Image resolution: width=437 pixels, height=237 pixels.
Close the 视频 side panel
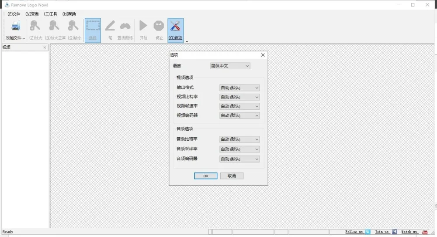(45, 47)
